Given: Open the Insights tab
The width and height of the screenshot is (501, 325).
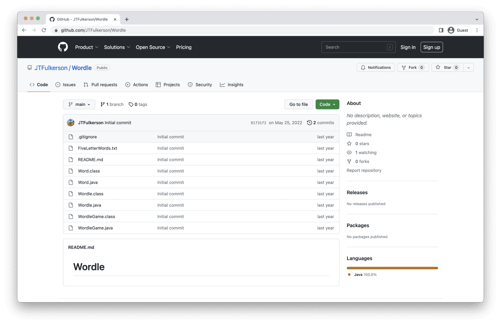Looking at the screenshot, I should coord(231,85).
